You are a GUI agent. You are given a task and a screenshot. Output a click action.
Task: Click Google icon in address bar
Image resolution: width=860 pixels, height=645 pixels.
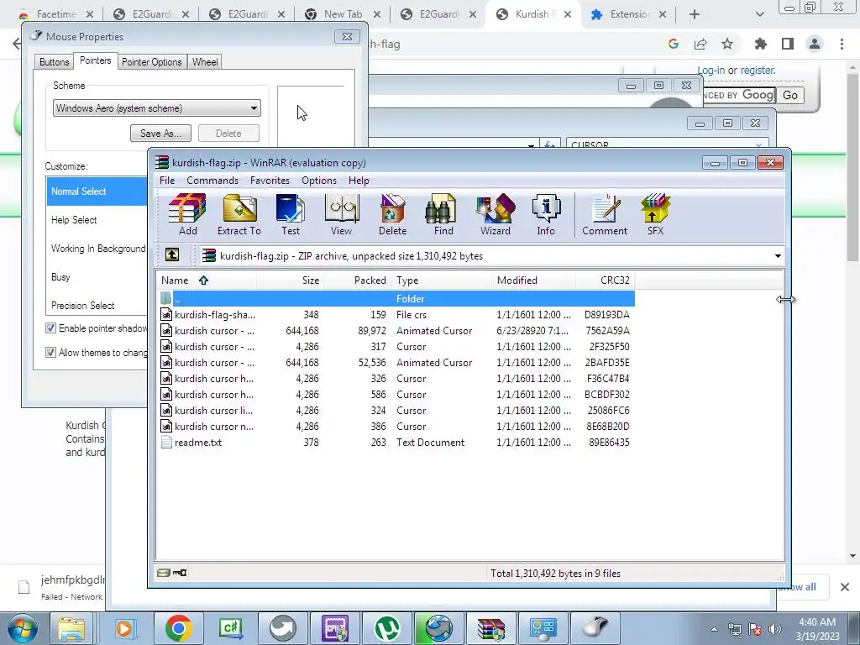pyautogui.click(x=674, y=44)
